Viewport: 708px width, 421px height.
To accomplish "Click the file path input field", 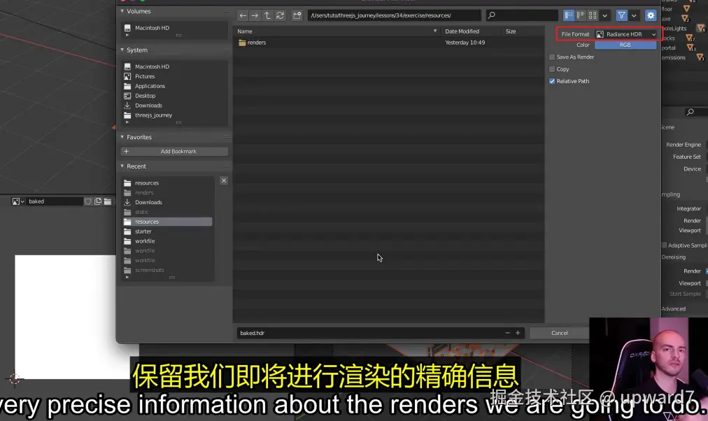I will coord(394,15).
